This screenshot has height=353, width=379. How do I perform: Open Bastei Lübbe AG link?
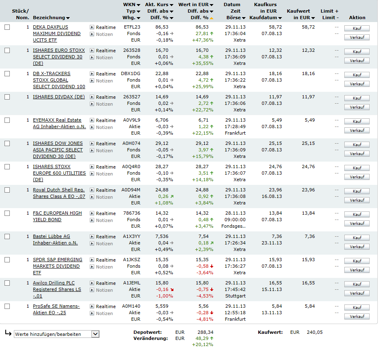coord(55,240)
